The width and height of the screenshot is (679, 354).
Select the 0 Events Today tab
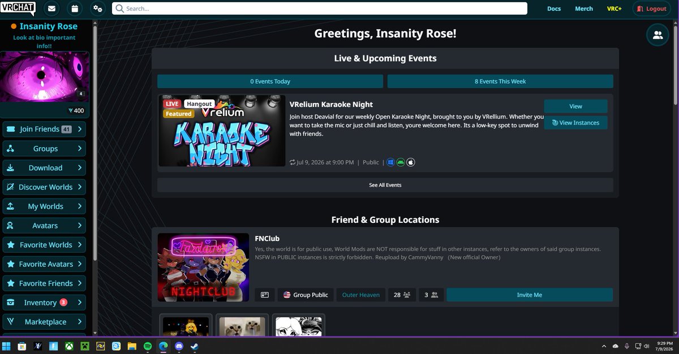click(270, 81)
